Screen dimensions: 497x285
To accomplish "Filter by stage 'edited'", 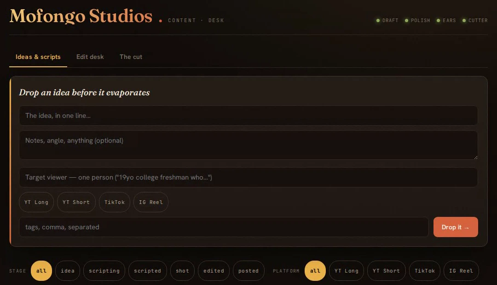I will tap(214, 271).
